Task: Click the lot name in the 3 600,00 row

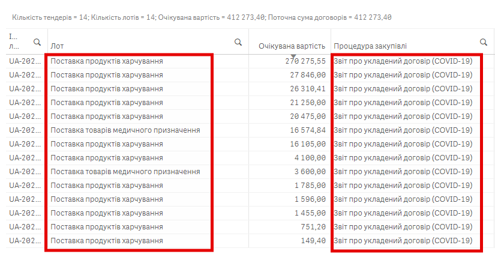Action: coord(125,172)
